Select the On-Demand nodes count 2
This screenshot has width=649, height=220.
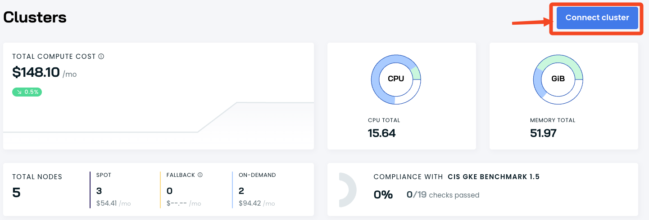pyautogui.click(x=241, y=191)
